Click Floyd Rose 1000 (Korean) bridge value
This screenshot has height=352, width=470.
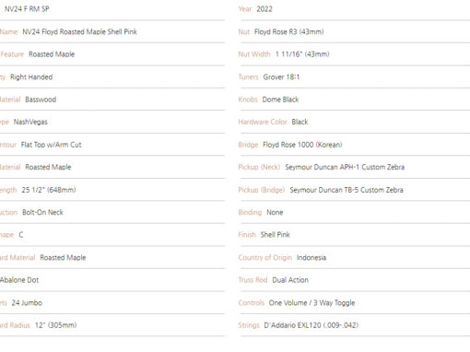pos(302,145)
